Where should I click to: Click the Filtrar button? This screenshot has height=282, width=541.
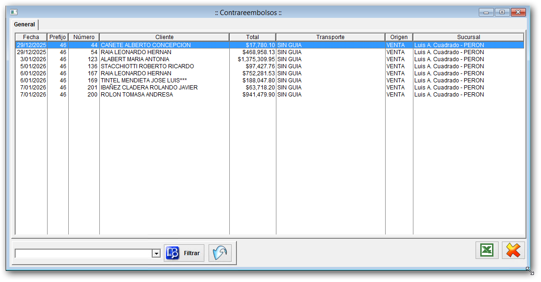184,253
